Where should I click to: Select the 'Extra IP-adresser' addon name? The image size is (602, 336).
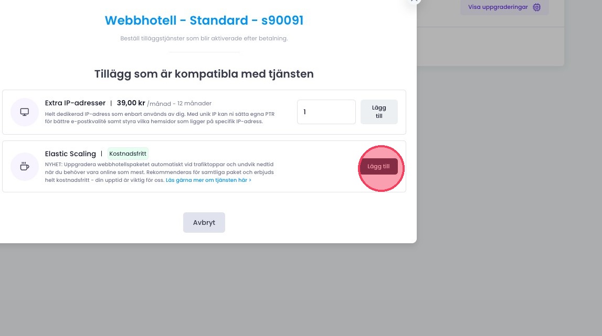coord(75,103)
